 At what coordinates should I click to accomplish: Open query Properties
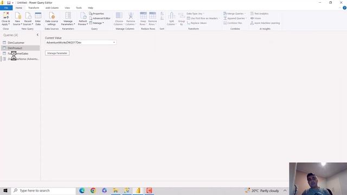tap(97, 14)
